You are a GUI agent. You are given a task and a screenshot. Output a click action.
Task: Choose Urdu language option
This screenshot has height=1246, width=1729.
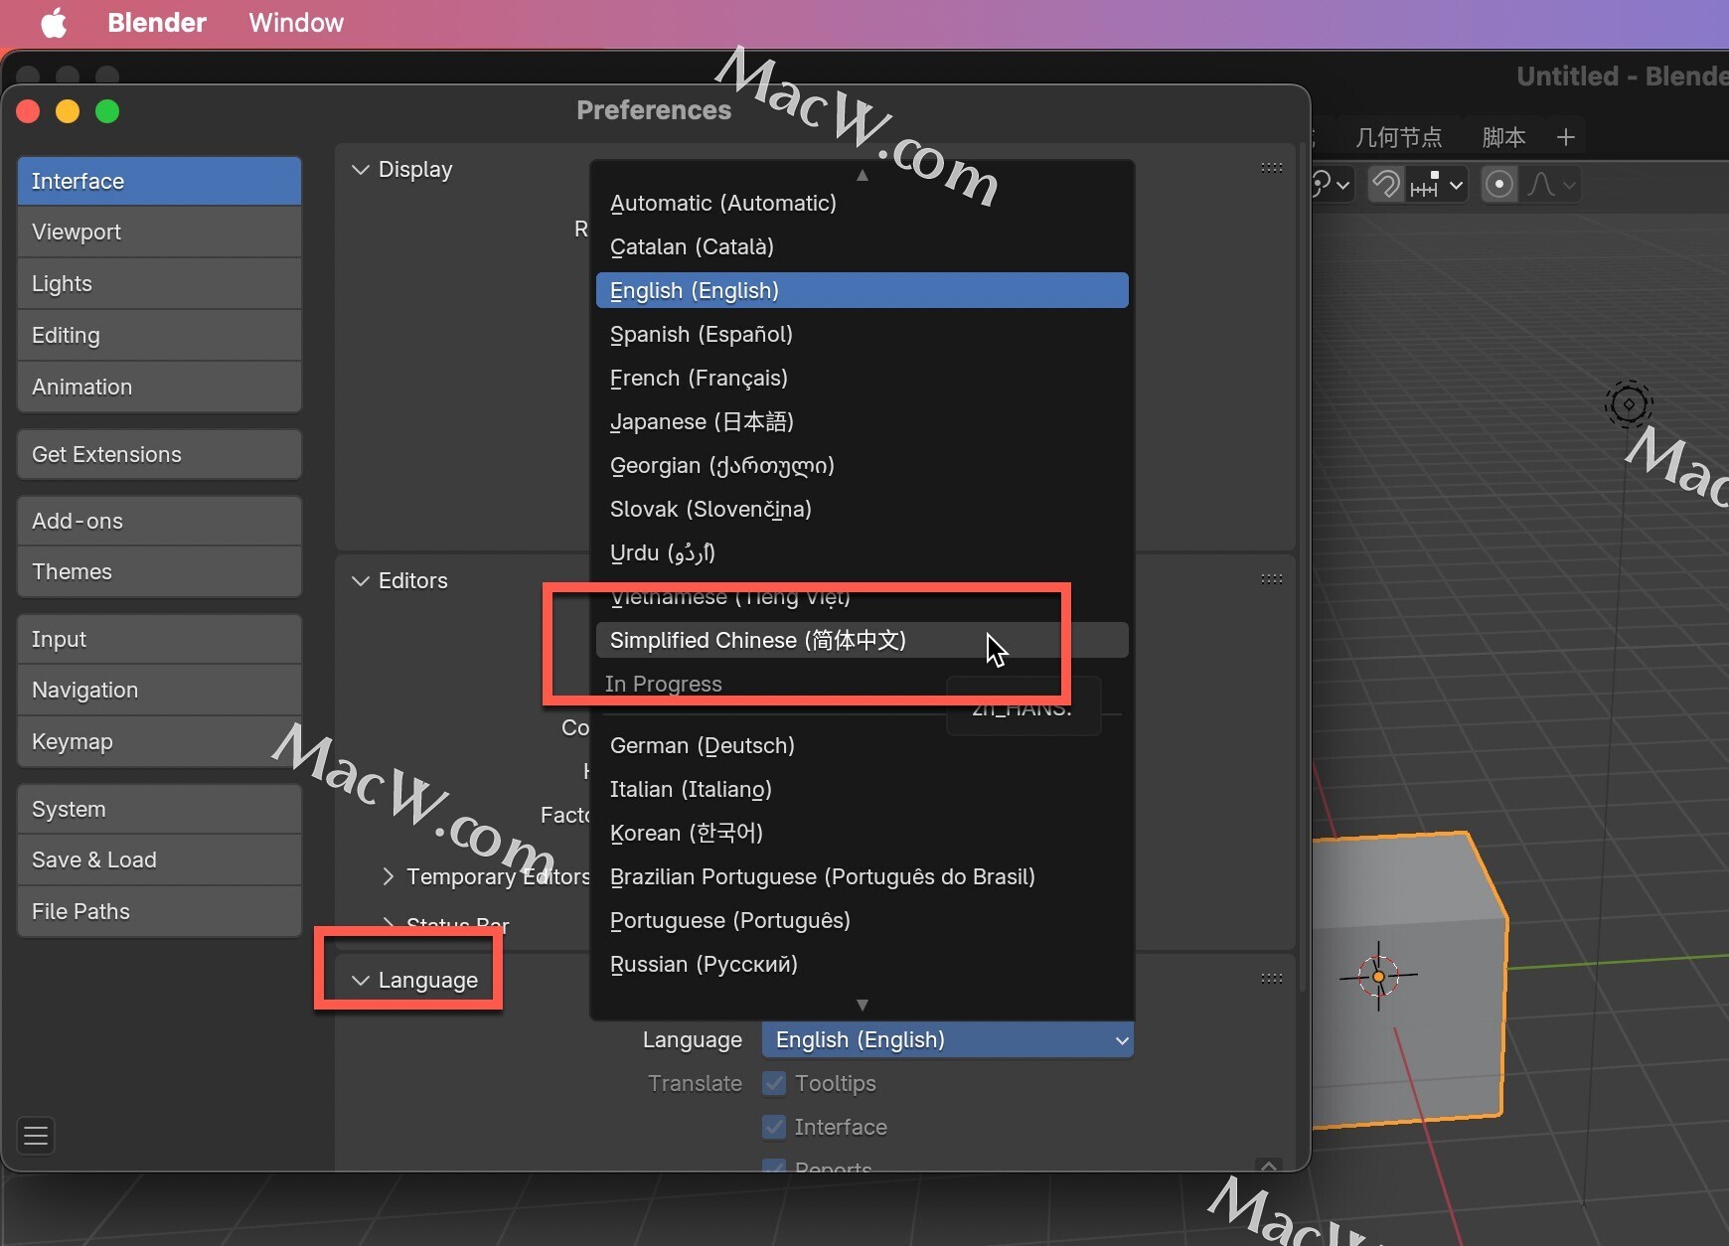[x=863, y=552]
